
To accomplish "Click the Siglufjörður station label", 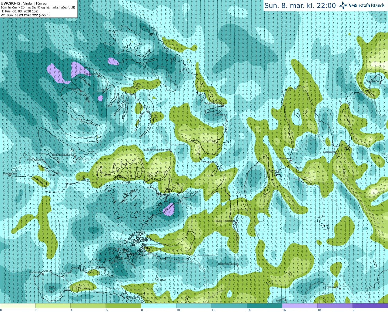I will 373,81.
